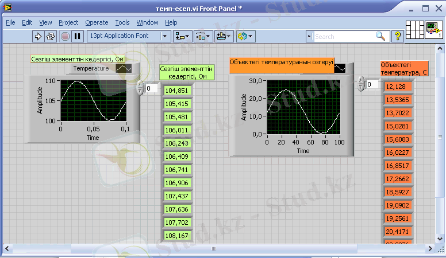Image resolution: width=446 pixels, height=258 pixels.
Task: Click the connector pane grid
Action: point(414,30)
